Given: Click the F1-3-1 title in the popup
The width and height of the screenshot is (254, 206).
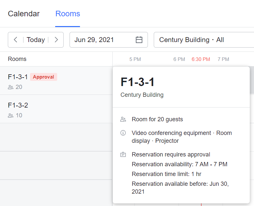Looking at the screenshot, I should 137,82.
